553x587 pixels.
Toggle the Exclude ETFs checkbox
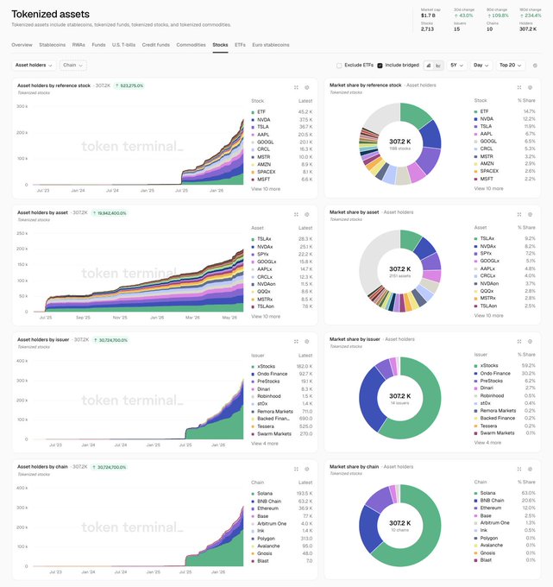point(339,66)
